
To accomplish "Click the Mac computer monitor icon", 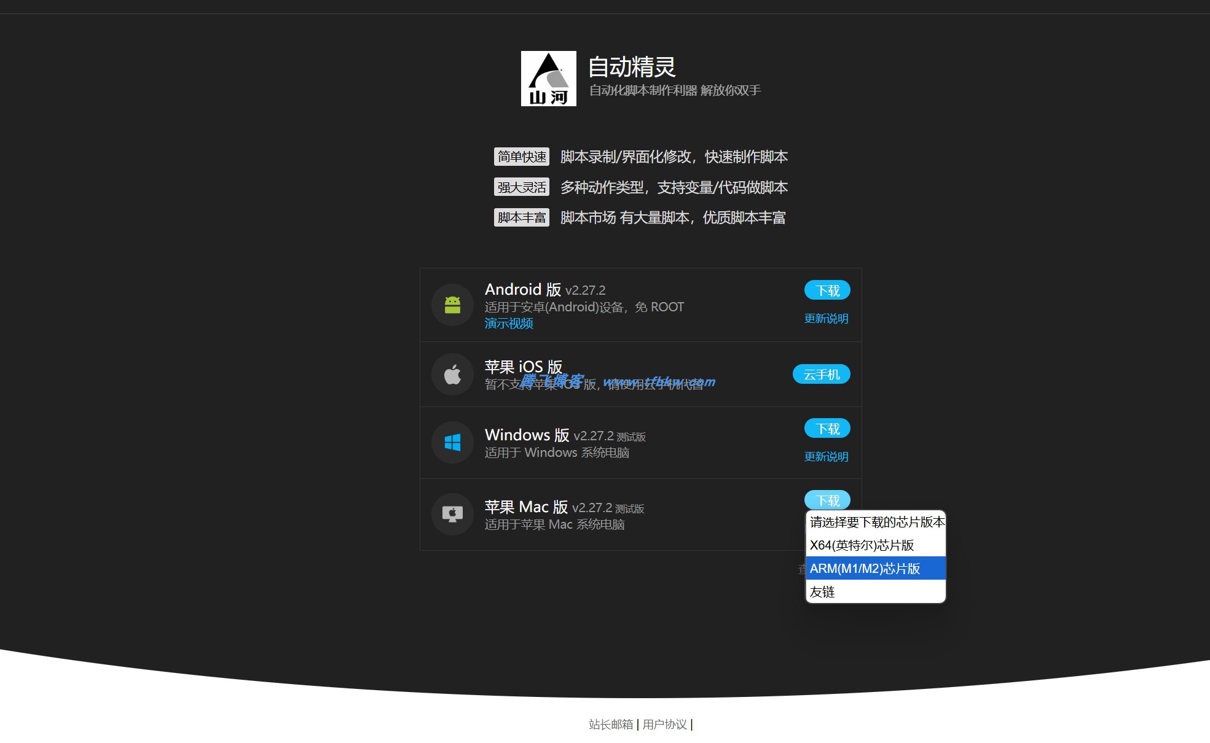I will [452, 514].
